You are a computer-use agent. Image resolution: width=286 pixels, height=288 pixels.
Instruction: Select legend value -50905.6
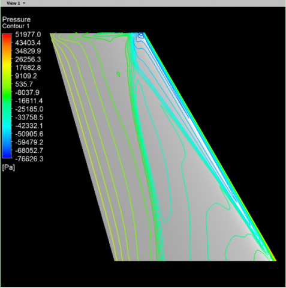click(29, 134)
